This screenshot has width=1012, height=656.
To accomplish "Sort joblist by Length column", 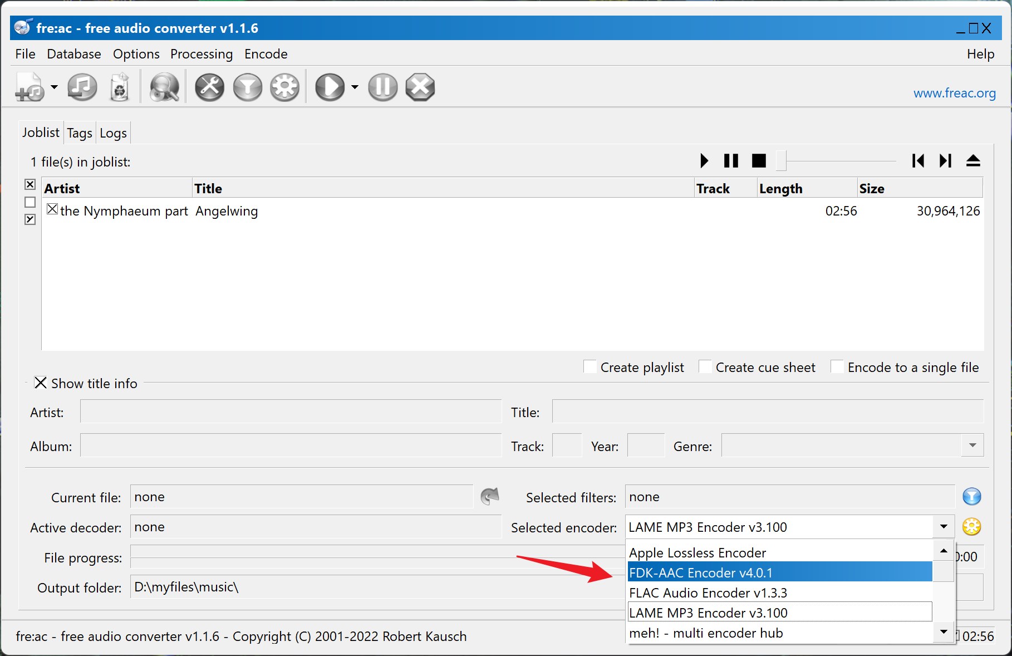I will point(807,188).
